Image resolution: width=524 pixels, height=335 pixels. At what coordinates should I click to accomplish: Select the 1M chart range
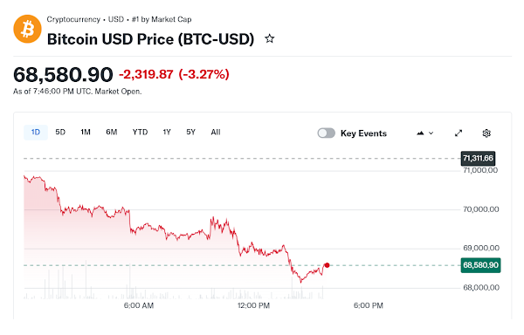(x=86, y=132)
